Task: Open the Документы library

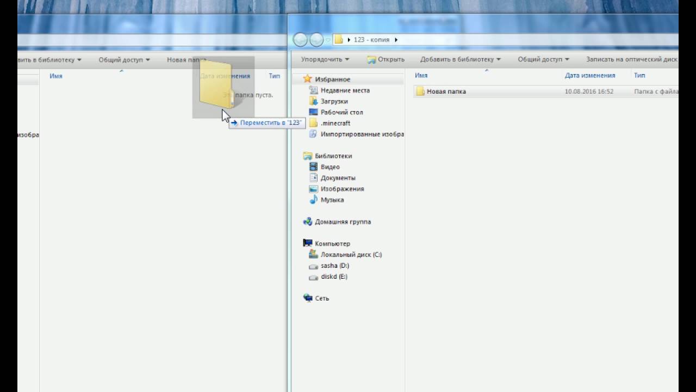Action: [338, 178]
